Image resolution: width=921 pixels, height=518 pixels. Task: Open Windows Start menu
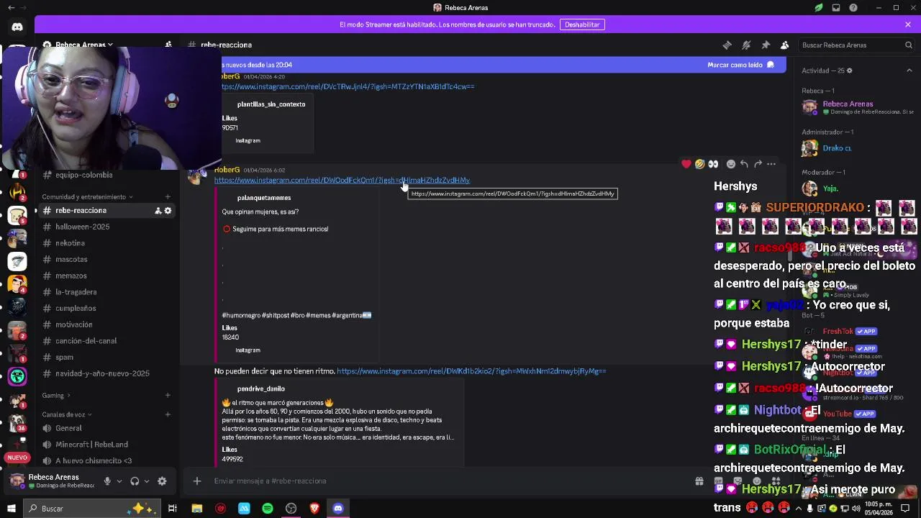click(x=12, y=509)
